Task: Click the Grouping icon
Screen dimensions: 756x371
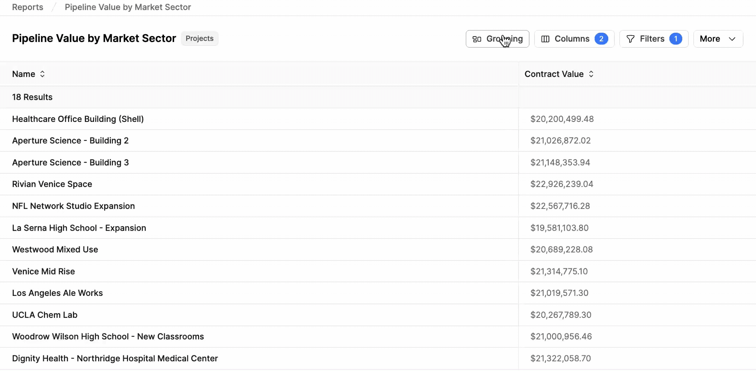Action: [x=477, y=39]
